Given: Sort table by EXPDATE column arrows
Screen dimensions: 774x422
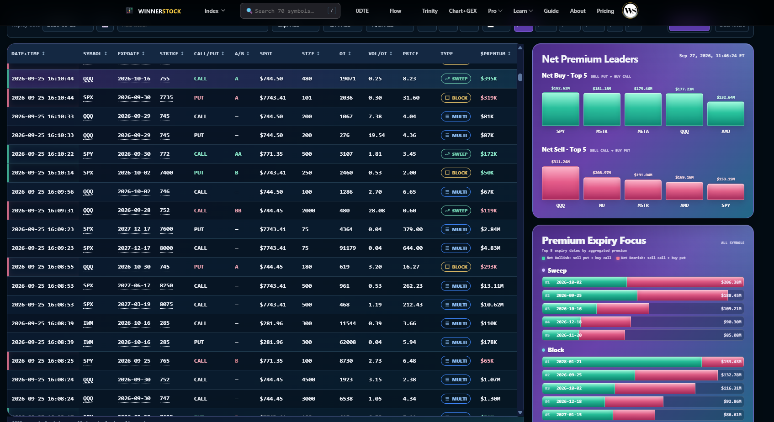Looking at the screenshot, I should point(143,53).
